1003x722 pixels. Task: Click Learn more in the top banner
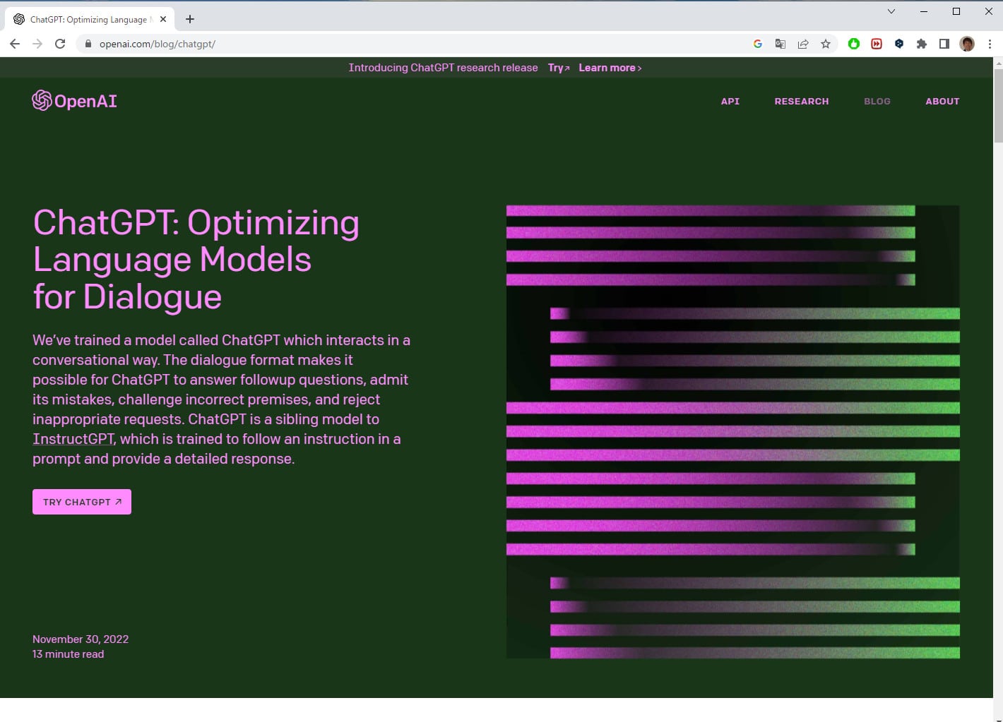[610, 68]
